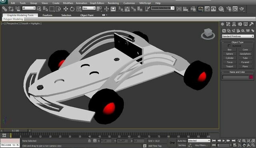The image size is (256, 148).
Task: Open the Standard Primitives dropdown
Action: tap(238, 36)
